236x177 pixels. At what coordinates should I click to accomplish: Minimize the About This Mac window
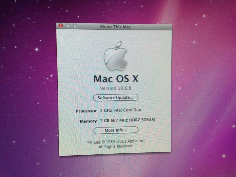(68, 26)
